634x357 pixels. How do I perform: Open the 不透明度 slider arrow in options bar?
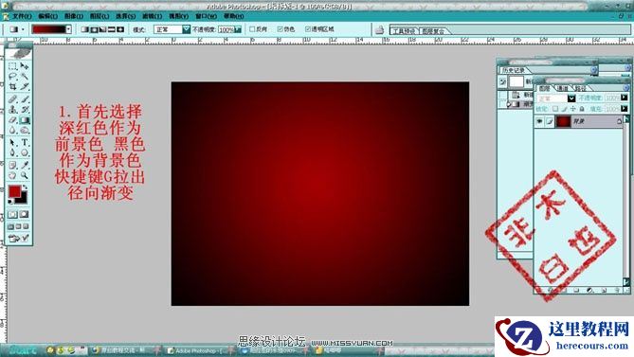tap(238, 29)
